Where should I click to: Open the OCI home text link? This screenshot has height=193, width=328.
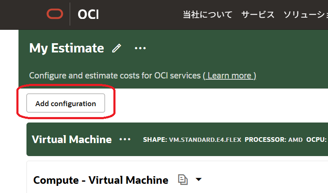click(x=88, y=14)
